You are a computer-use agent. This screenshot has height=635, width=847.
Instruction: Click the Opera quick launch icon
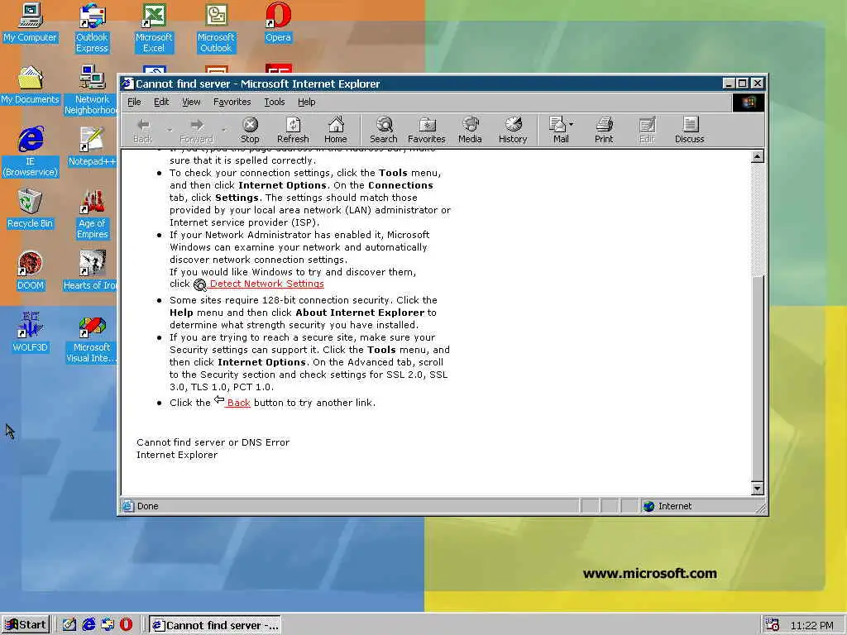coord(126,625)
